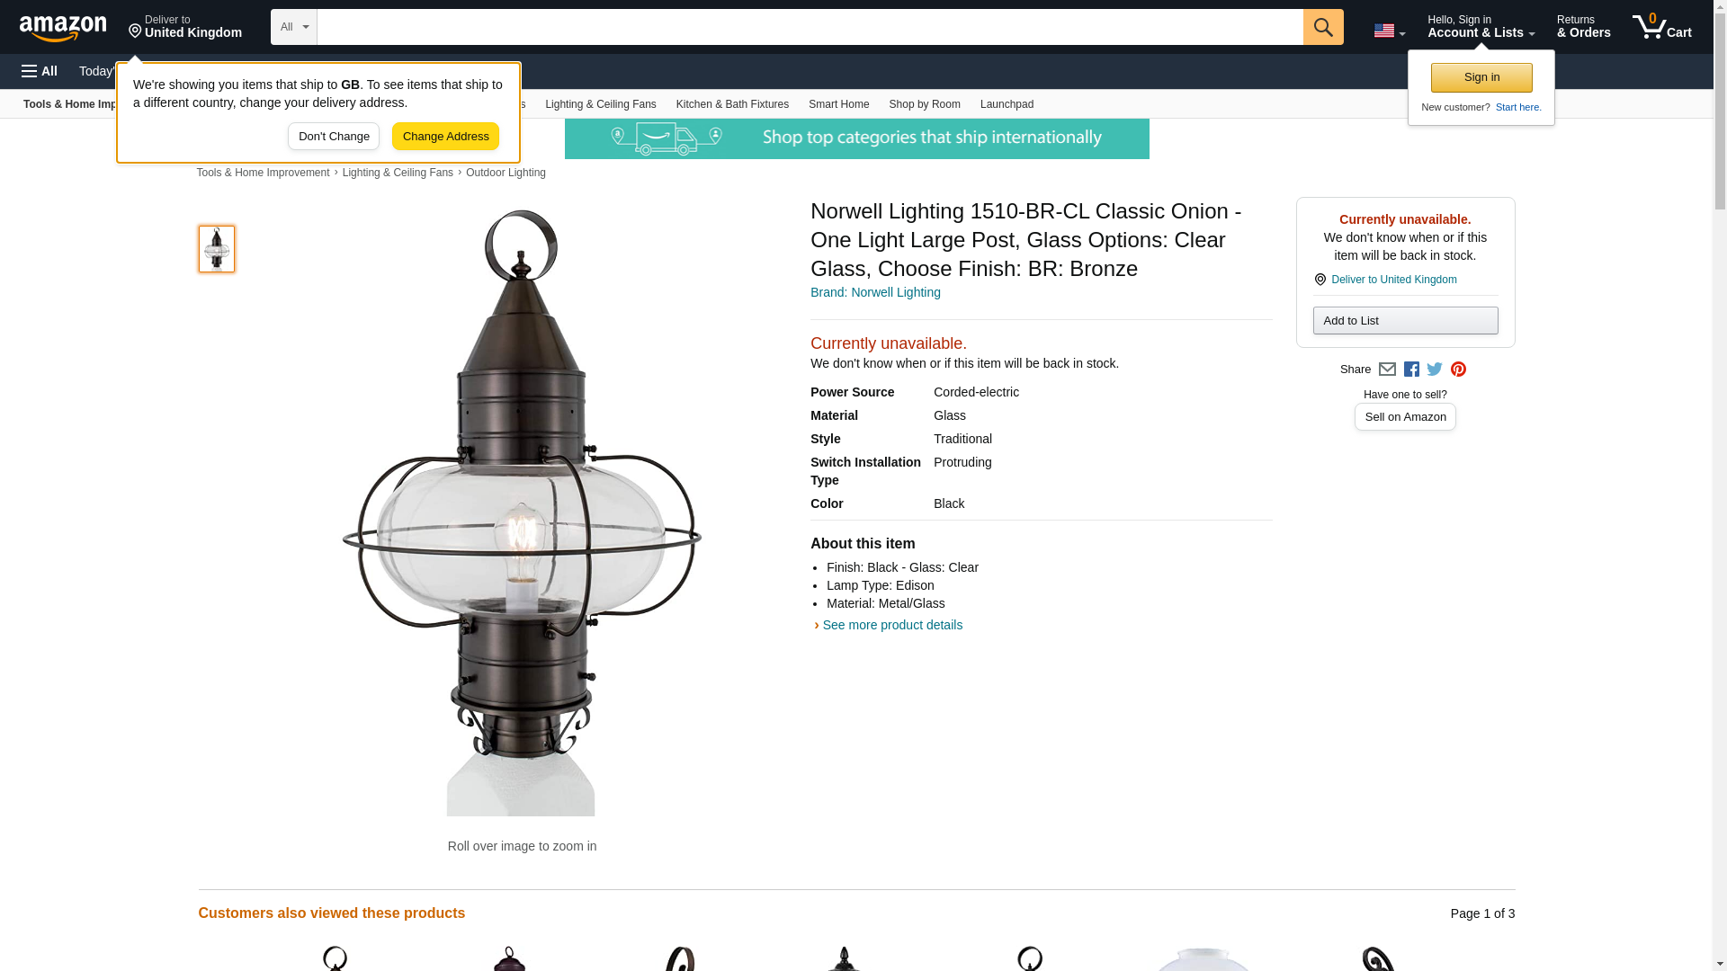Open the All hamburger menu
1727x971 pixels.
pos(40,71)
